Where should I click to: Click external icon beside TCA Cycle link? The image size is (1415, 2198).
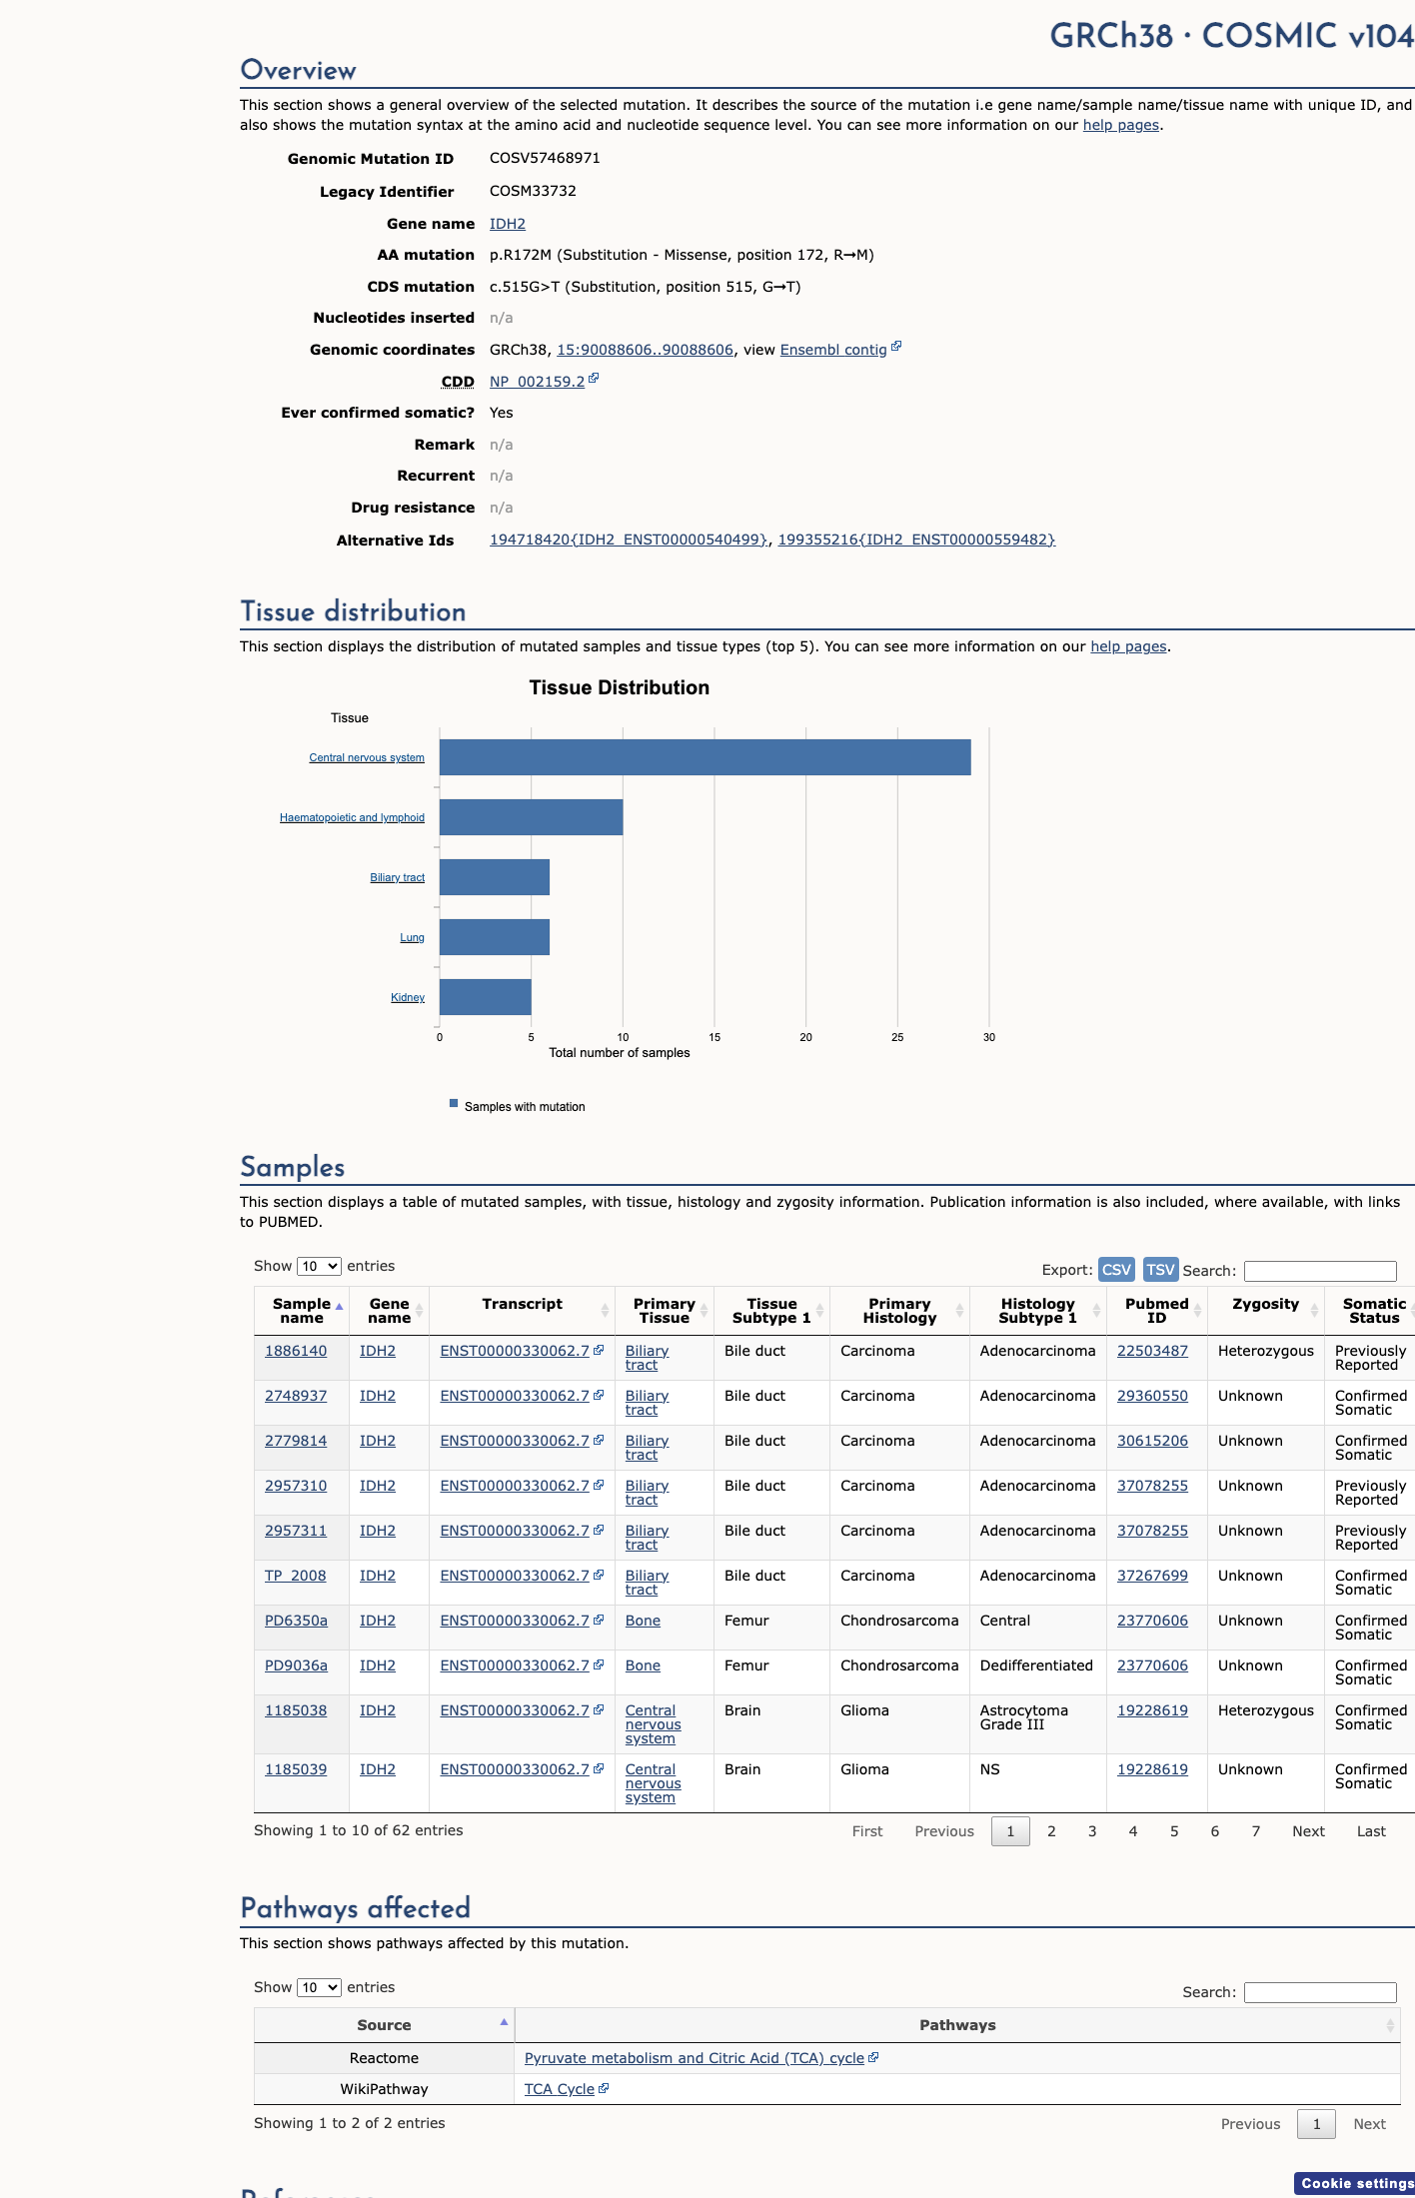tap(604, 2088)
